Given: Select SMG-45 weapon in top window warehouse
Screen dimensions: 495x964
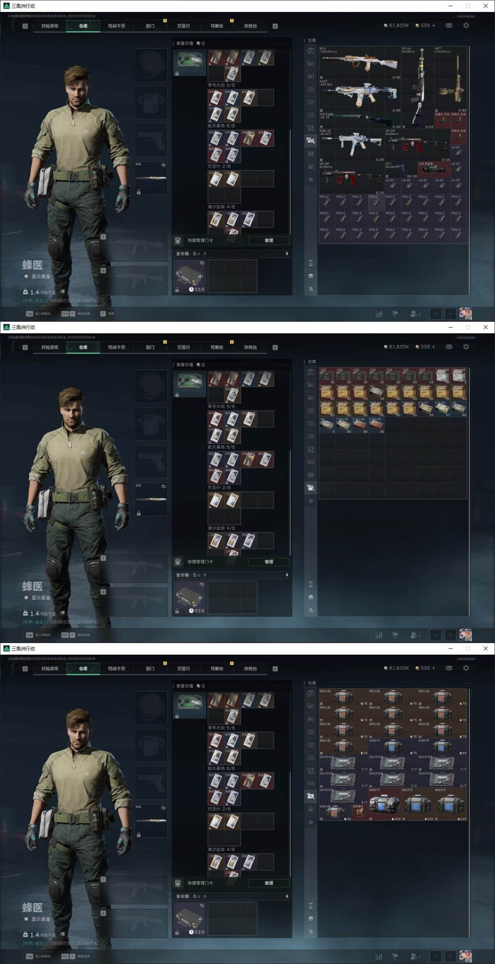Looking at the screenshot, I should (351, 145).
